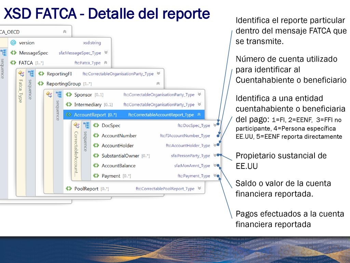Click the element icon beside Payment

click(x=96, y=176)
